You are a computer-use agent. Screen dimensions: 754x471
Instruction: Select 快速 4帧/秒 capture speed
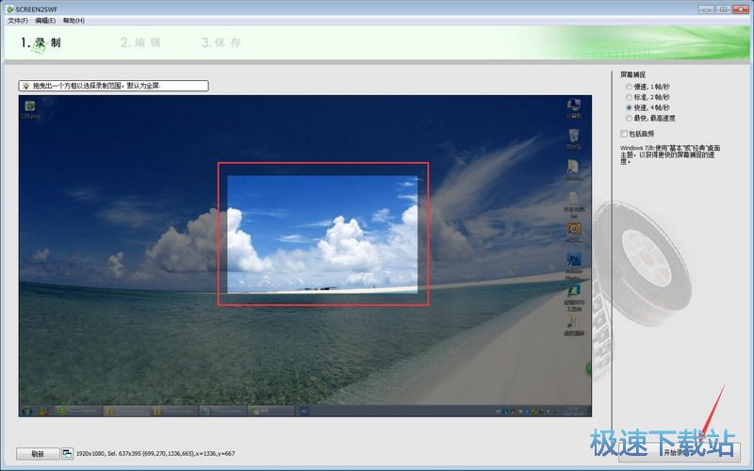pyautogui.click(x=629, y=107)
